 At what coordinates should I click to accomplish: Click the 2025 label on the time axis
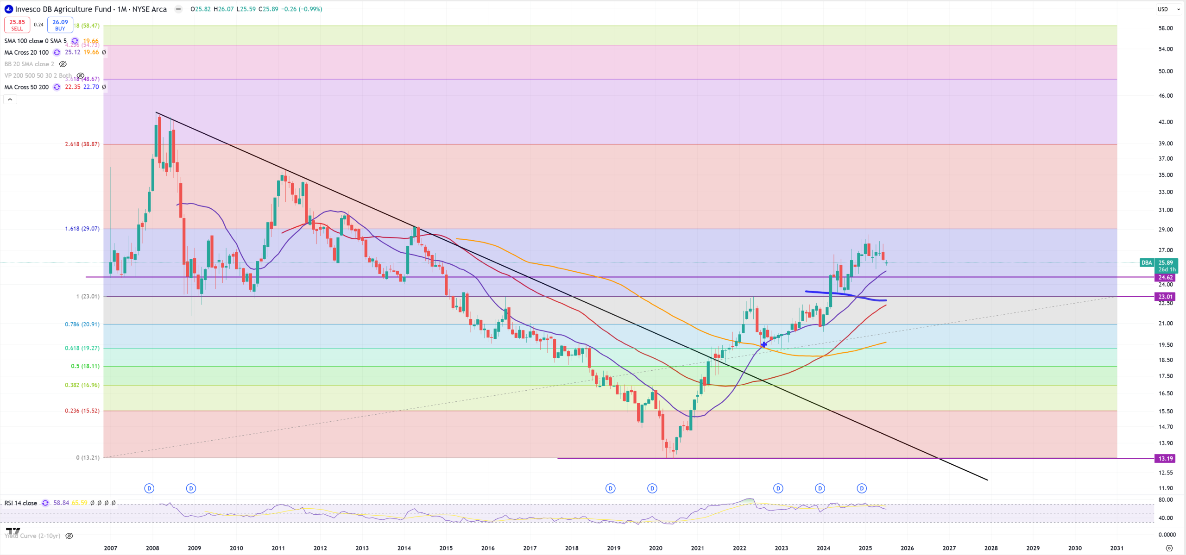click(865, 548)
